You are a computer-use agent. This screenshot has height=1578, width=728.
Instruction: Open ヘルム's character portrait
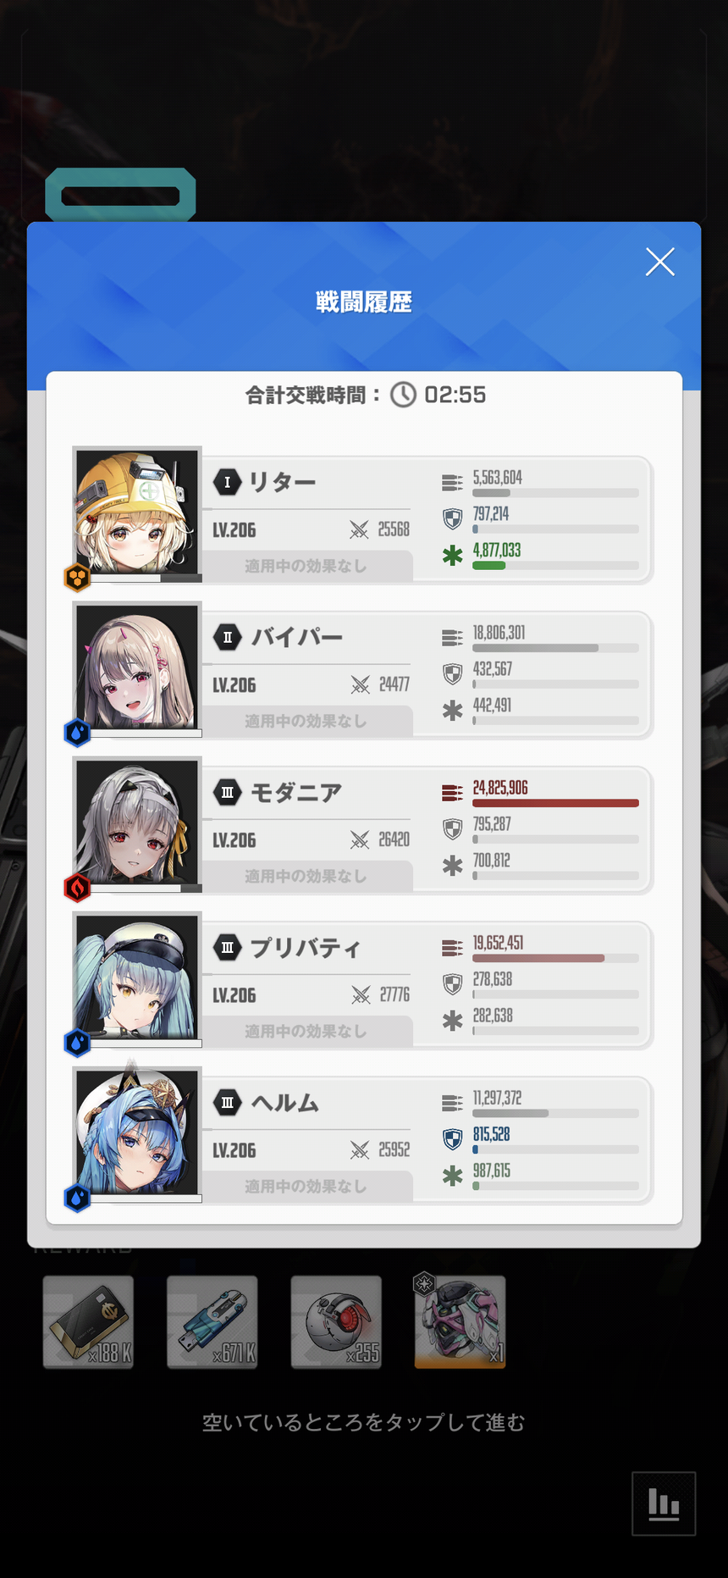pyautogui.click(x=137, y=1132)
